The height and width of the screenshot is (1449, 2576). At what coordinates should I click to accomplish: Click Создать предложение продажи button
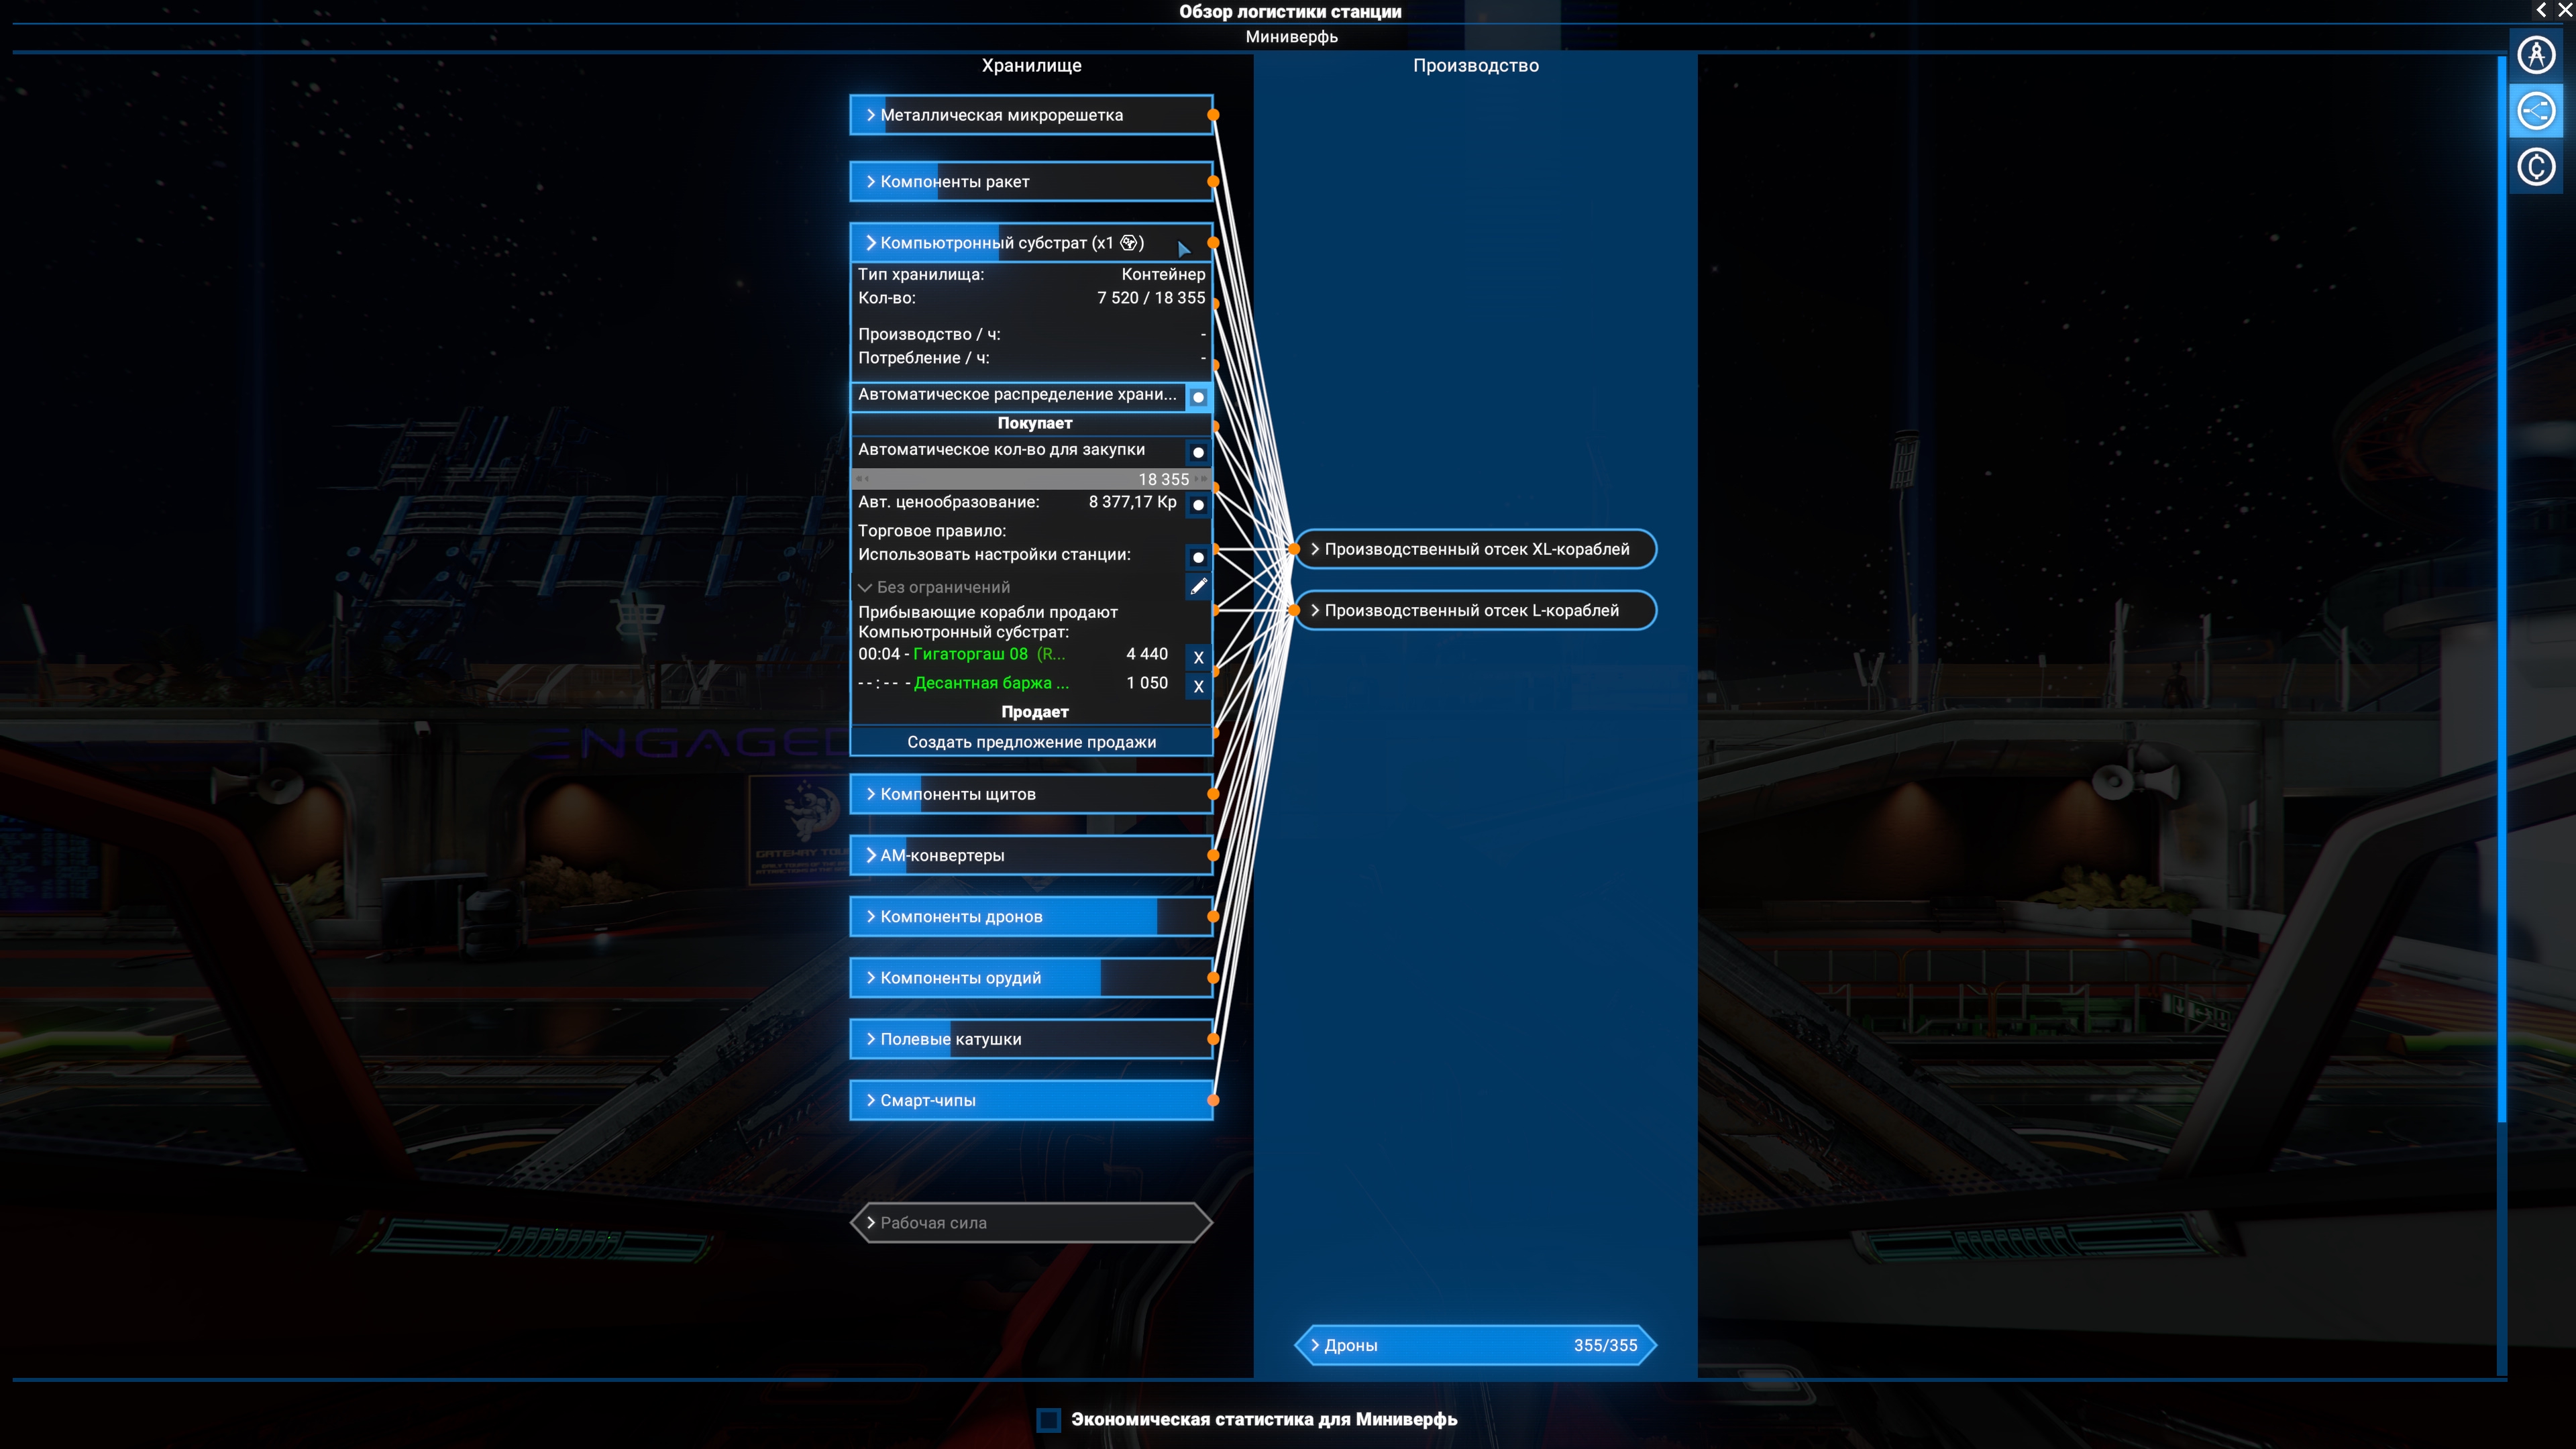click(x=1031, y=742)
